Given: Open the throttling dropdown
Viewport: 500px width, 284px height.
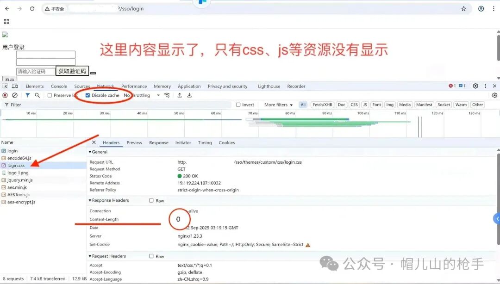Looking at the screenshot, I should [x=142, y=95].
